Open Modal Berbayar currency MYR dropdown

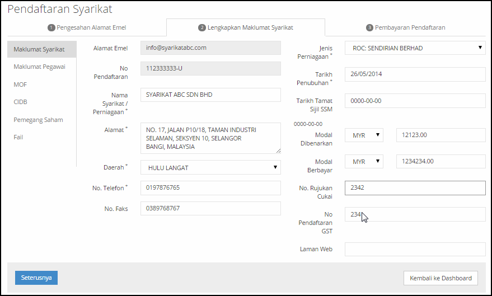tap(364, 162)
